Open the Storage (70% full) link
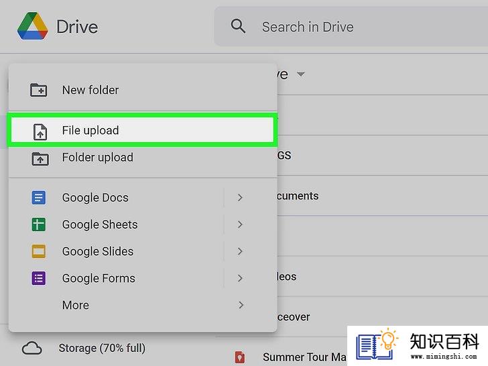Viewport: 488px width, 366px height. pos(102,348)
